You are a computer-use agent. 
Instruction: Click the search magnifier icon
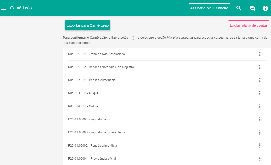239,8
